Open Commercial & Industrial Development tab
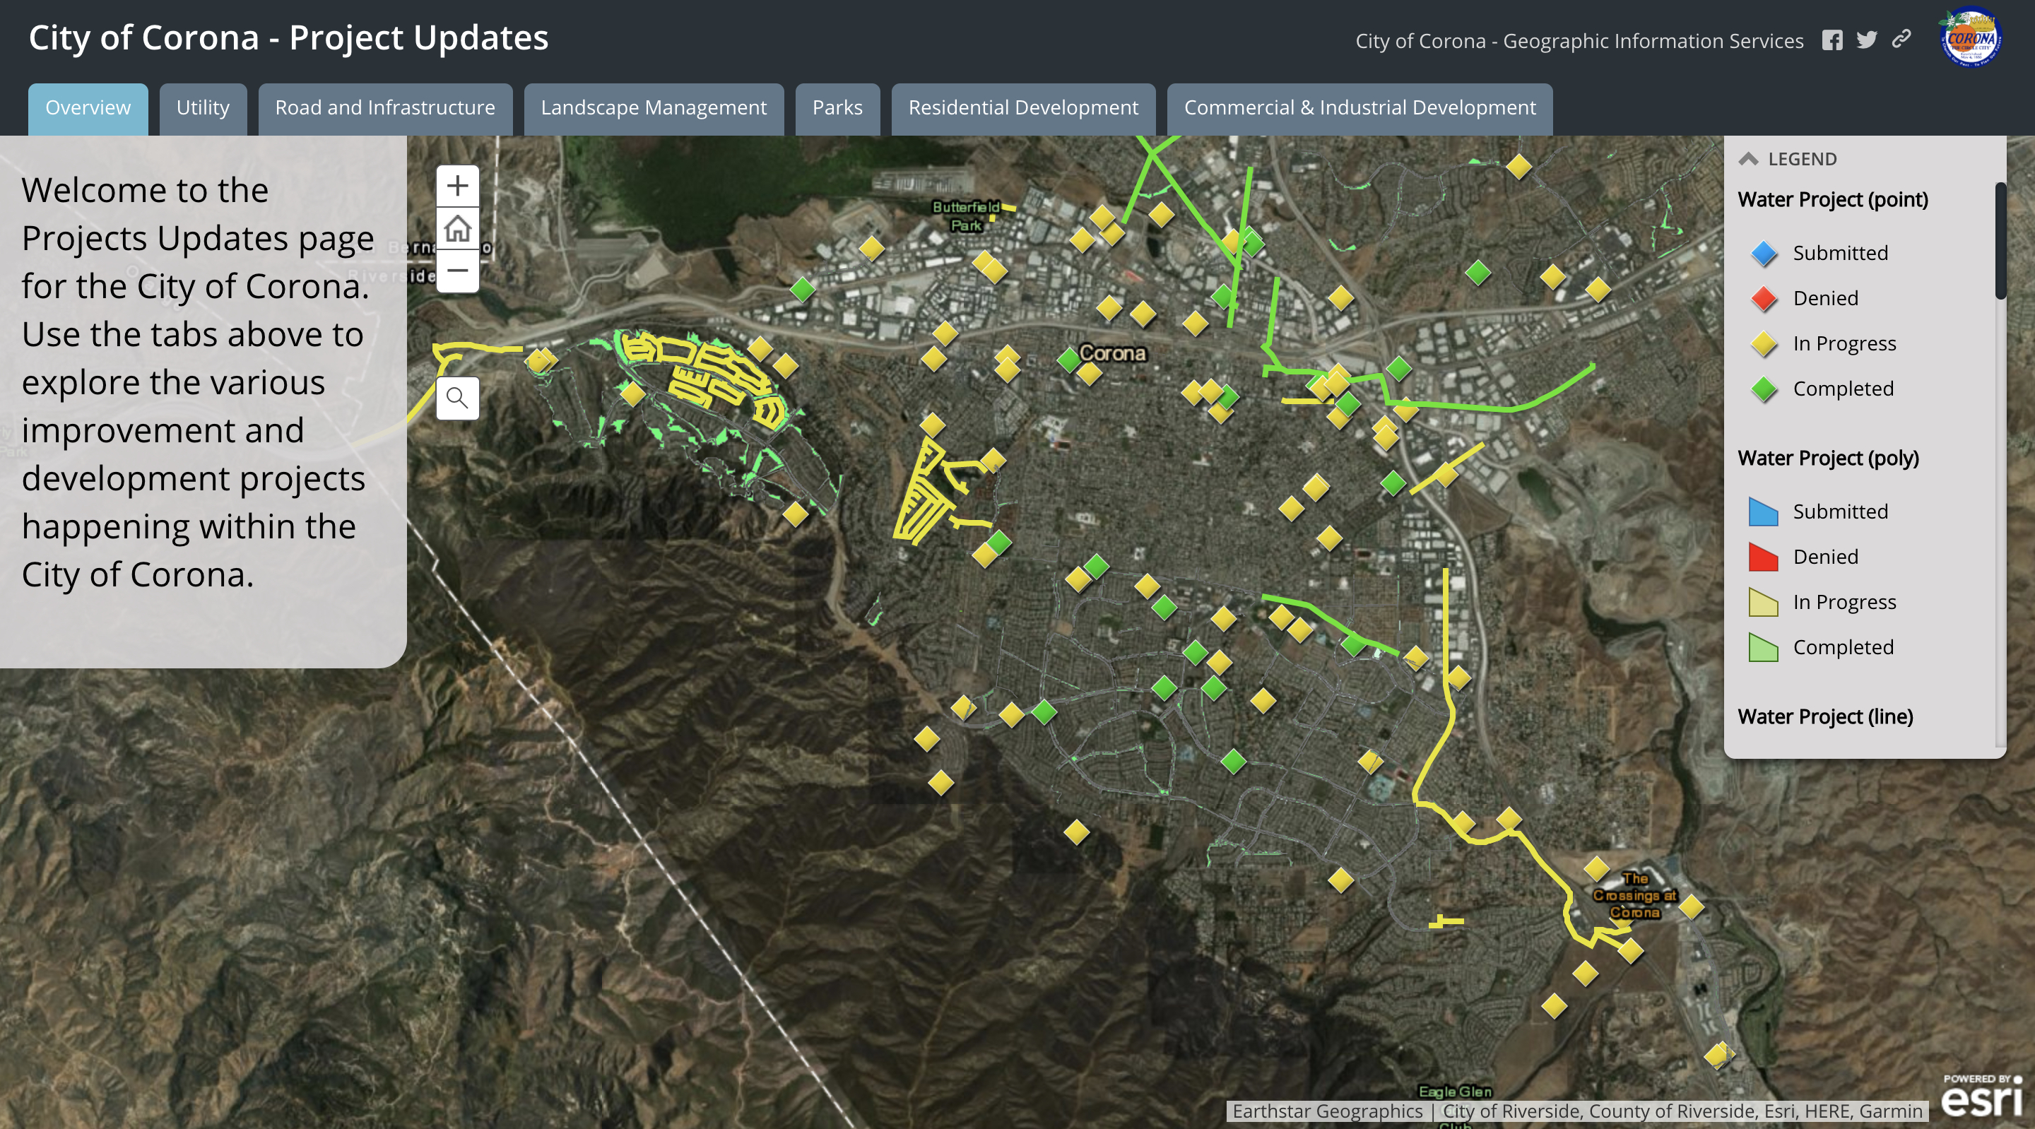2035x1129 pixels. (x=1359, y=107)
